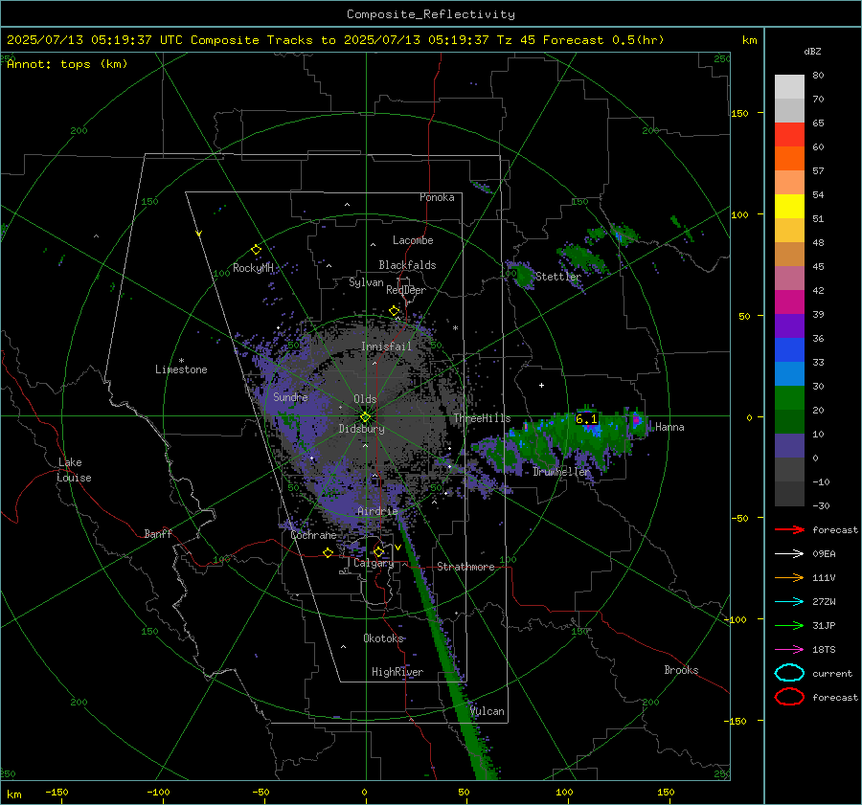Click the Ponoka city label
Viewport: 862px width, 805px height.
coord(437,197)
